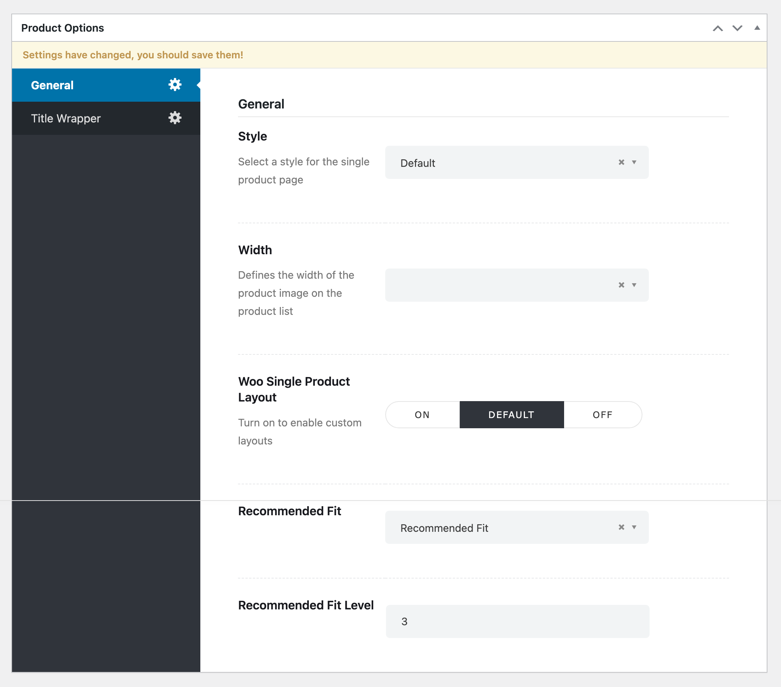Select DEFAULT for Woo Single Product Layout
This screenshot has height=687, width=781.
[511, 415]
